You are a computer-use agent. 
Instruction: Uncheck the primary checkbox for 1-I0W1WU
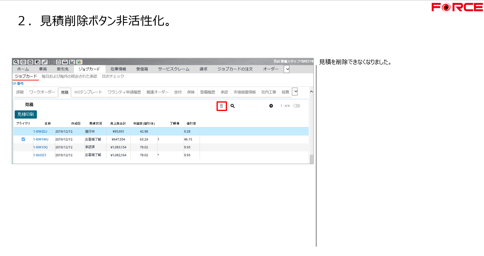pos(23,139)
